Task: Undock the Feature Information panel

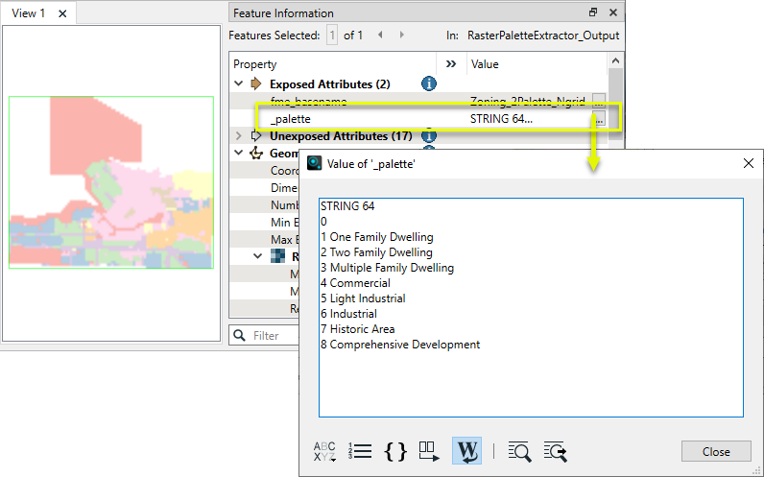Action: (x=593, y=12)
